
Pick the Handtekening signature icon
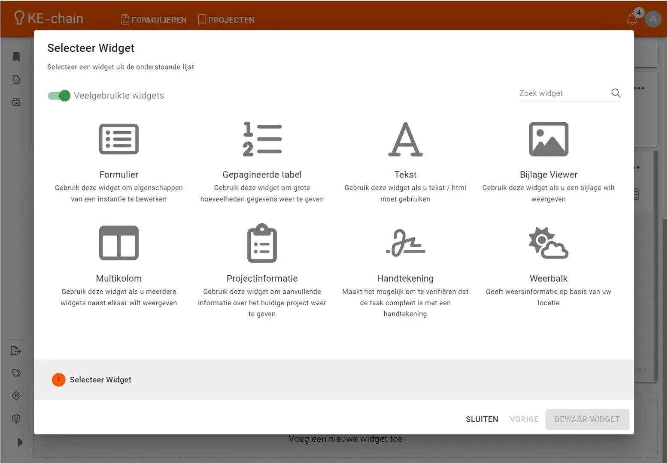[405, 243]
